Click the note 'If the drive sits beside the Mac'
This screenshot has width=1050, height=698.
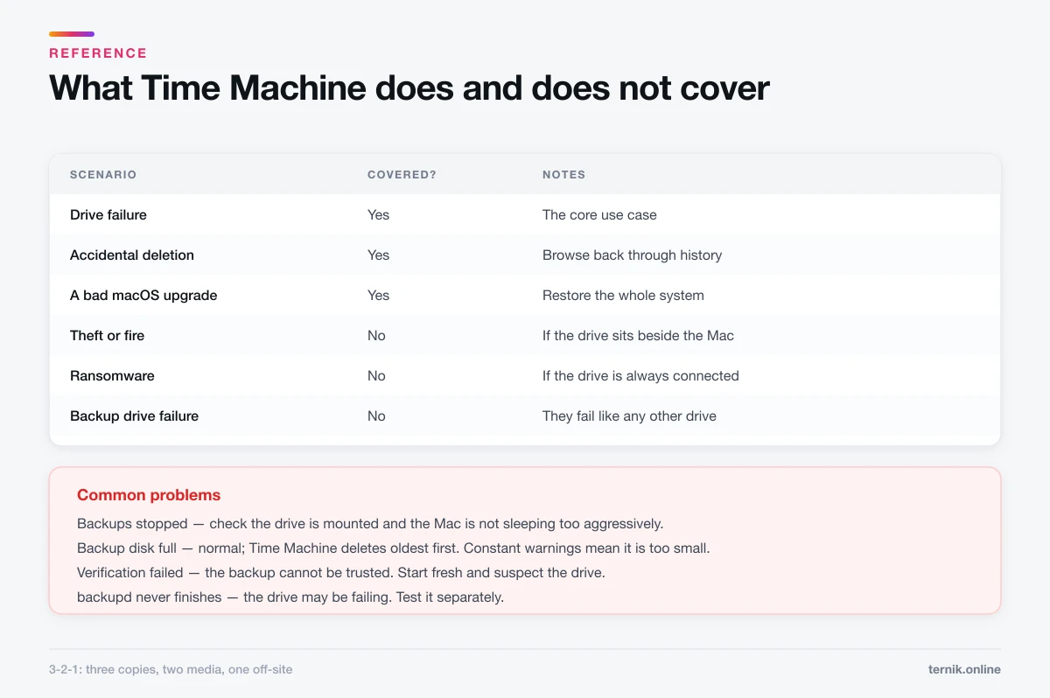pyautogui.click(x=638, y=336)
